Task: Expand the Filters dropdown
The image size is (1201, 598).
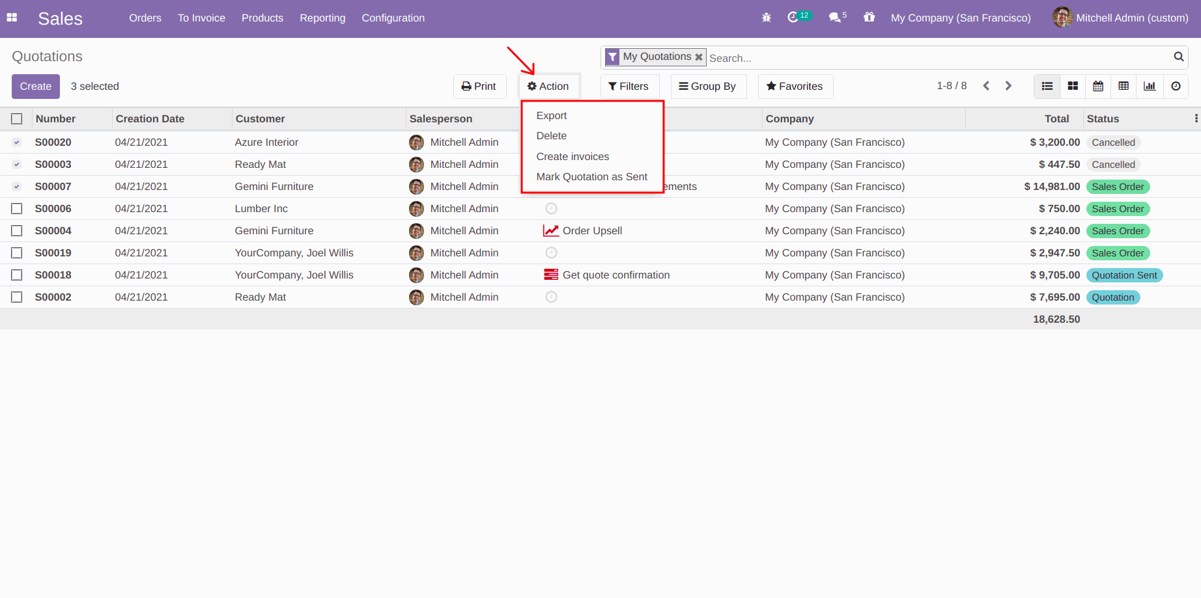Action: coord(629,86)
